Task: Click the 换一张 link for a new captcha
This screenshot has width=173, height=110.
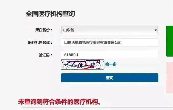Action: coord(111,64)
